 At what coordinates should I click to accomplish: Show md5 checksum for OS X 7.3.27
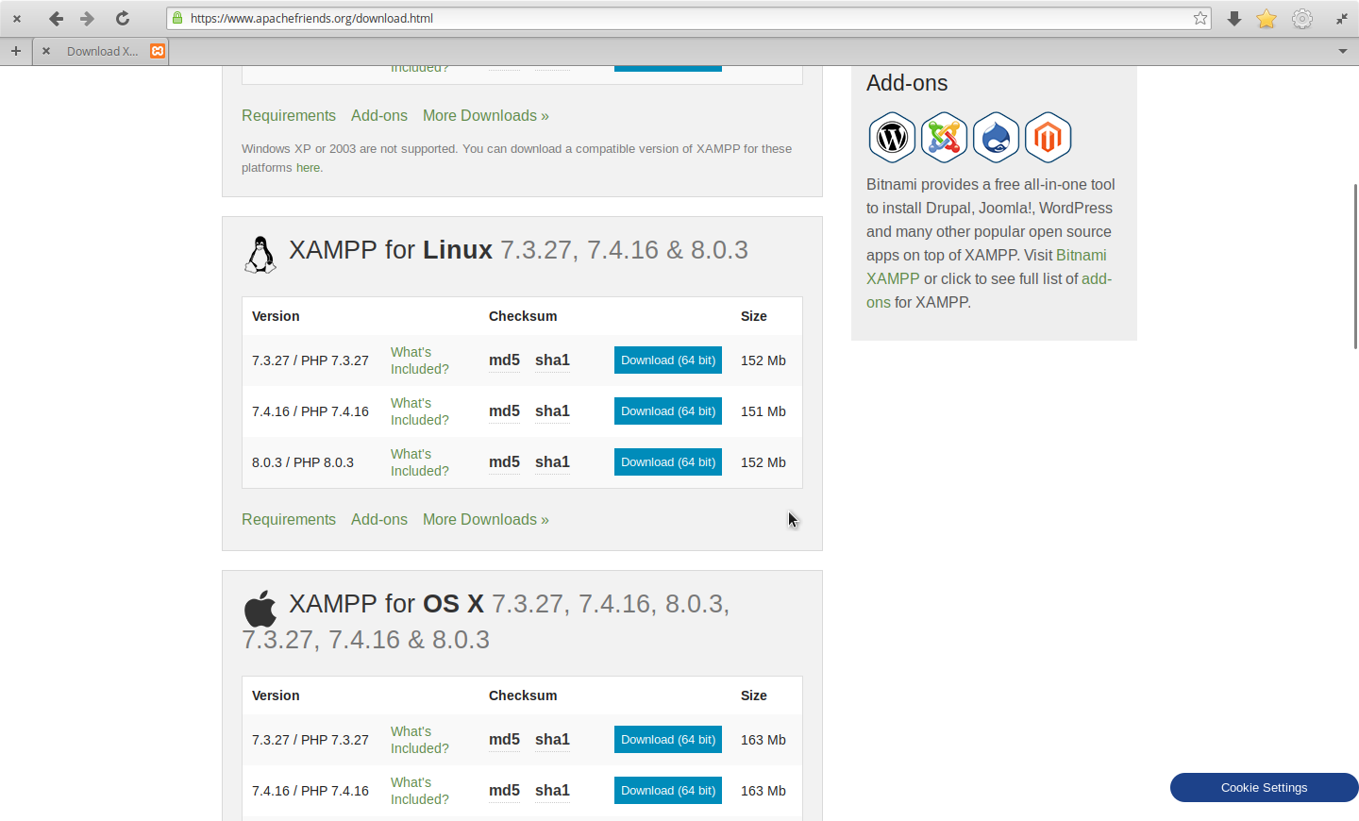pos(504,740)
